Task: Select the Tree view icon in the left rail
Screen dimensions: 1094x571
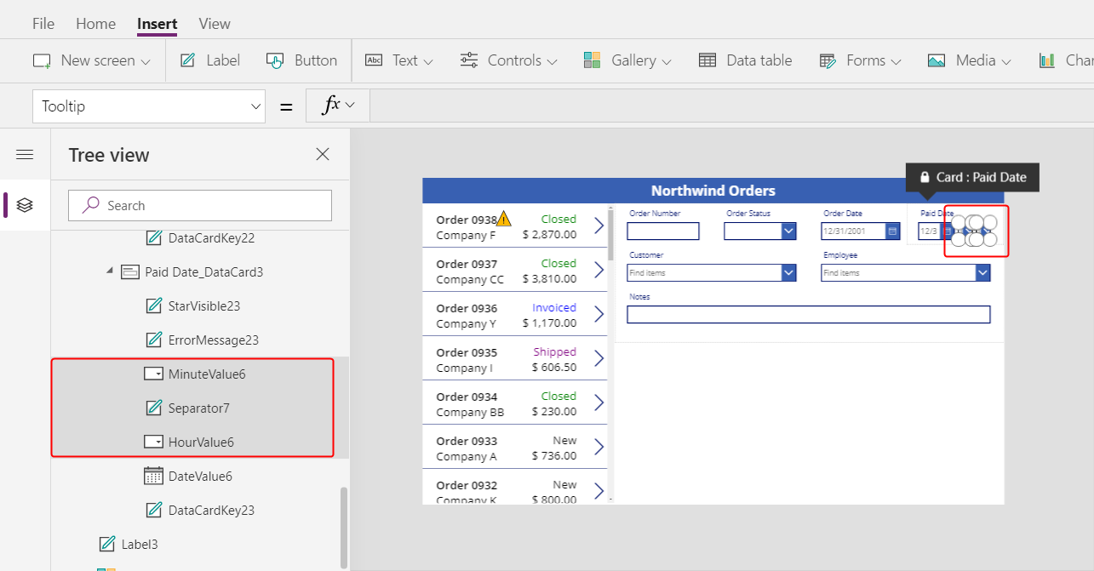Action: pyautogui.click(x=25, y=204)
